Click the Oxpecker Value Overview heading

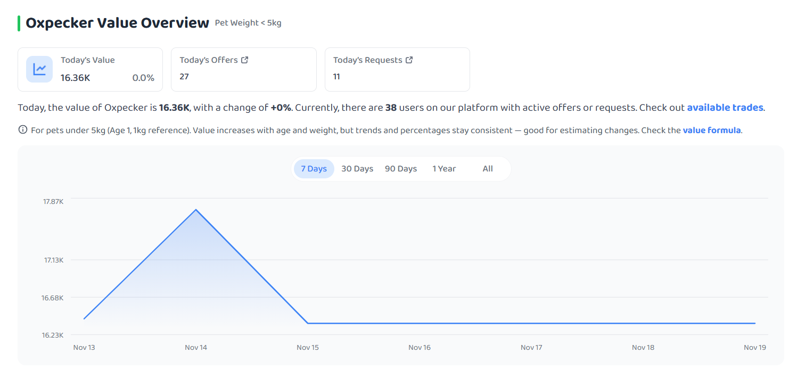(x=117, y=23)
